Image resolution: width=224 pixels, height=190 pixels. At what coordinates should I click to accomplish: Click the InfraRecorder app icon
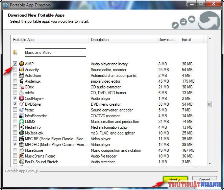click(21, 115)
